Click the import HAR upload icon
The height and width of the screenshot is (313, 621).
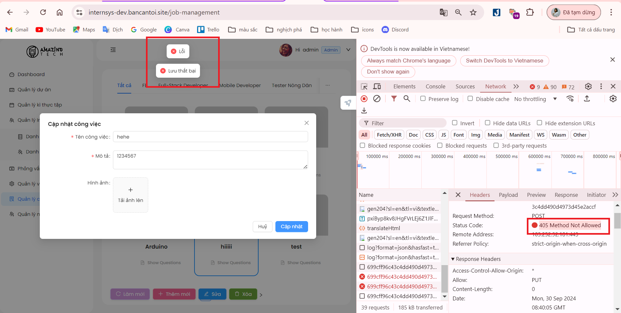pyautogui.click(x=587, y=99)
